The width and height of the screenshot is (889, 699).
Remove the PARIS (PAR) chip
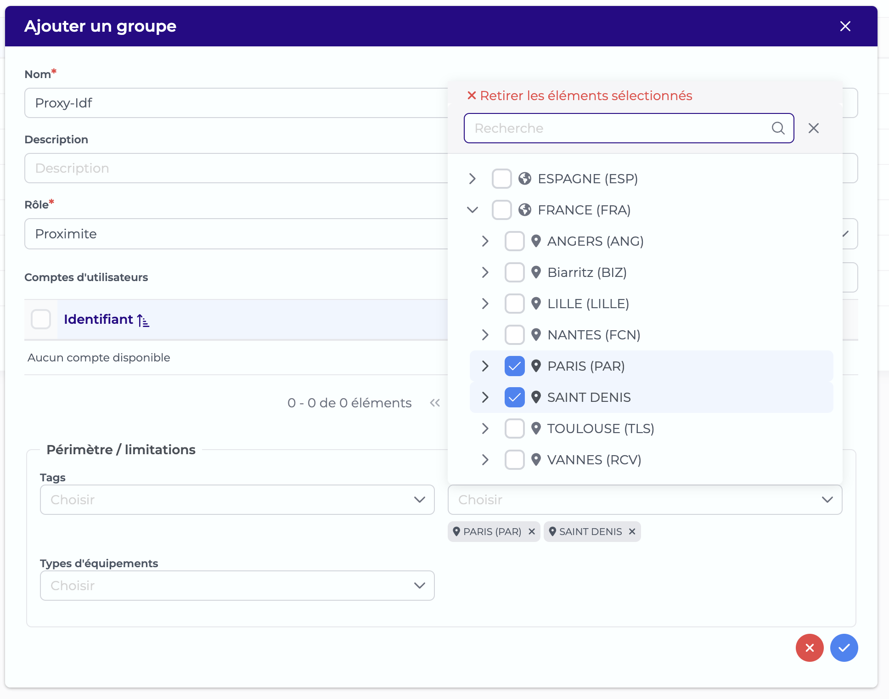(532, 531)
